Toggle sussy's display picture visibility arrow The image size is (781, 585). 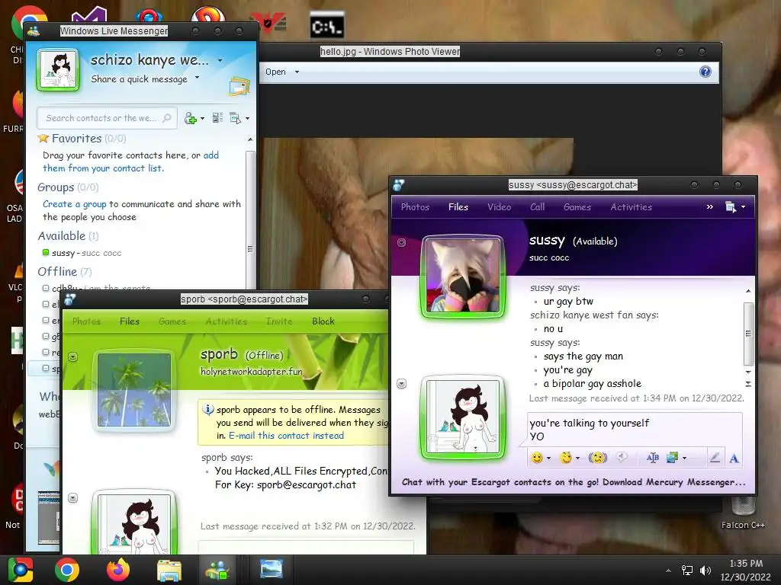(401, 243)
